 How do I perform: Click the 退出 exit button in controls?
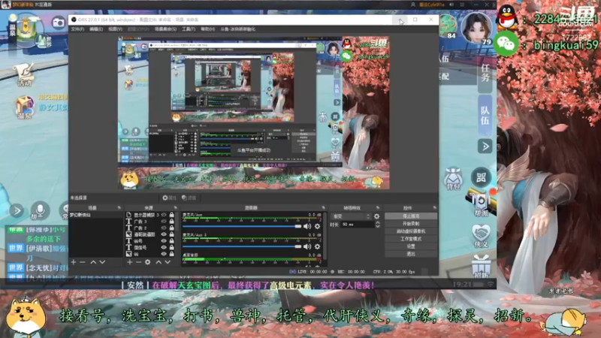tap(411, 254)
